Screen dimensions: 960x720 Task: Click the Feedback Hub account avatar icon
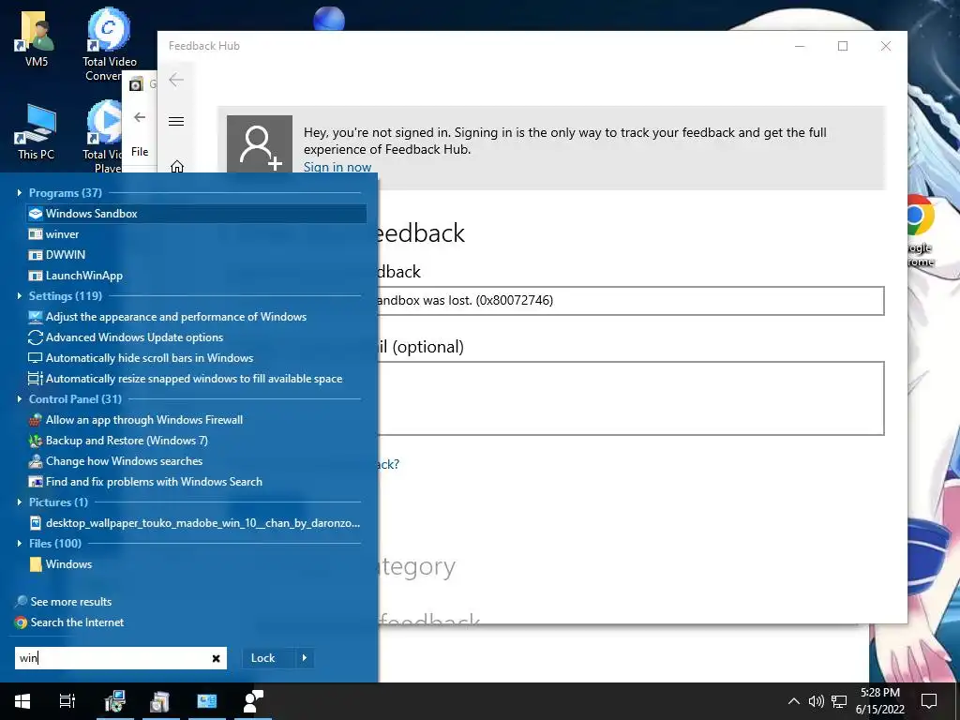[x=260, y=144]
